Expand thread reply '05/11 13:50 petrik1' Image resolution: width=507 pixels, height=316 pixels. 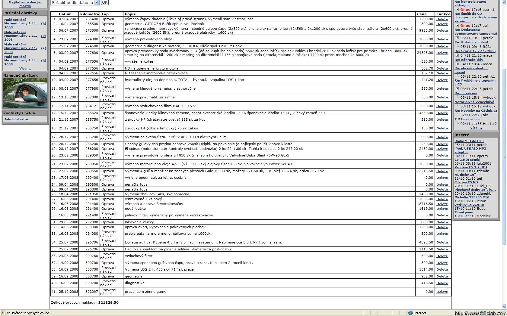[x=457, y=38]
